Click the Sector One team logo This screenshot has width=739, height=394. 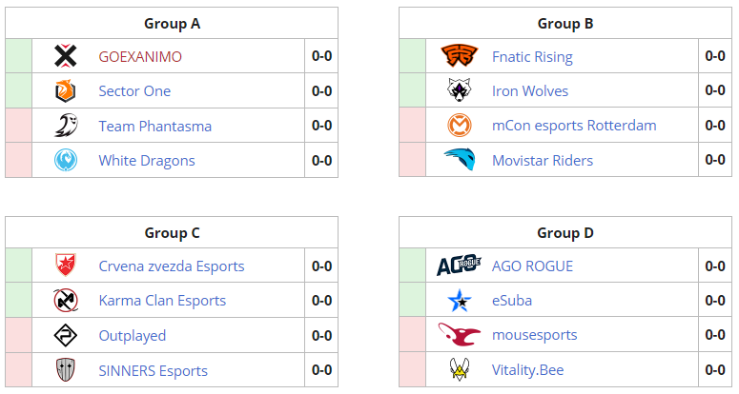click(65, 91)
